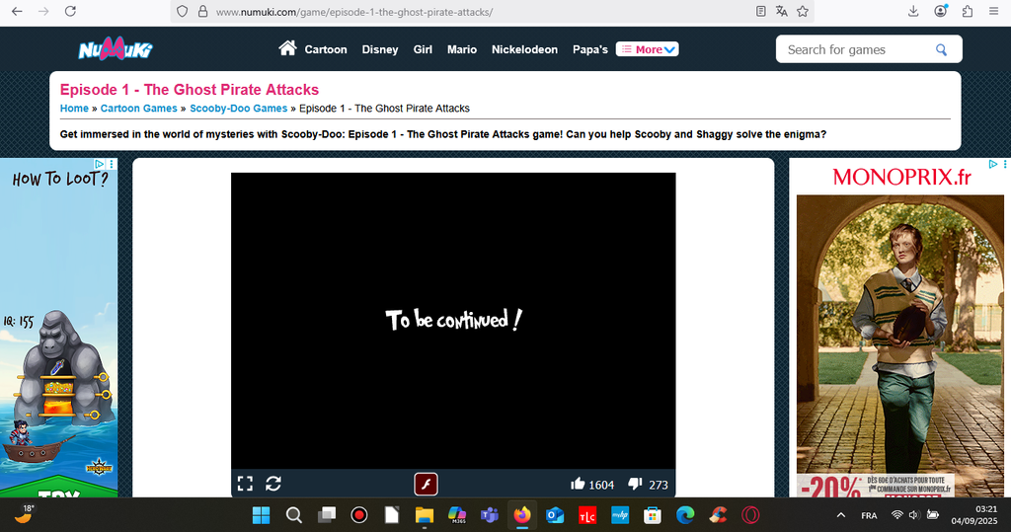Open the Disney category in the menu
This screenshot has width=1011, height=532.
(380, 49)
